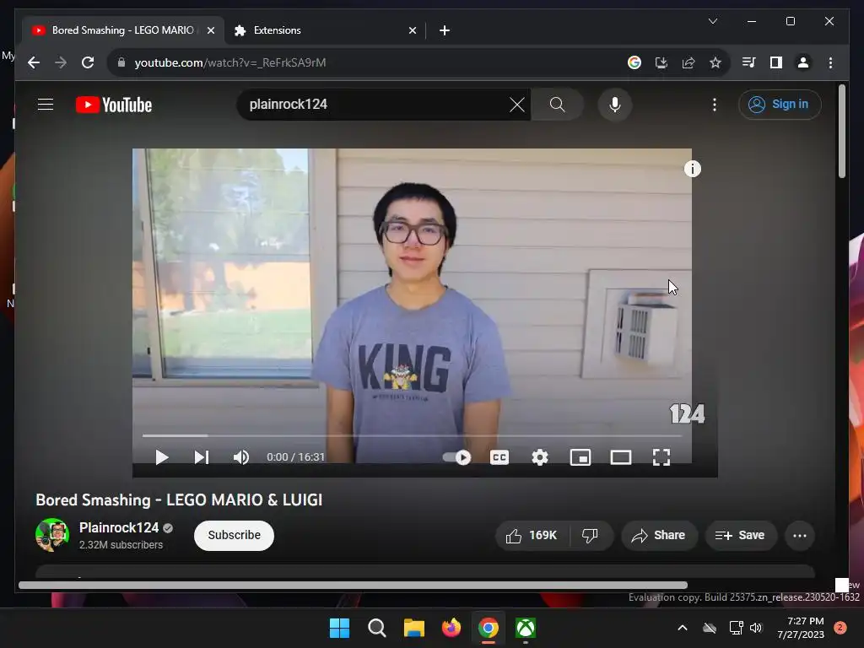Open Chrome tab search chevron
The width and height of the screenshot is (864, 648).
[712, 21]
